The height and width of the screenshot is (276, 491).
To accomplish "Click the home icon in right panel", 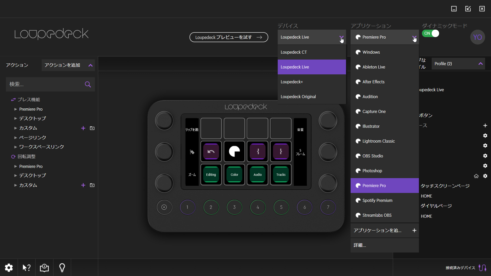I will click(x=476, y=176).
